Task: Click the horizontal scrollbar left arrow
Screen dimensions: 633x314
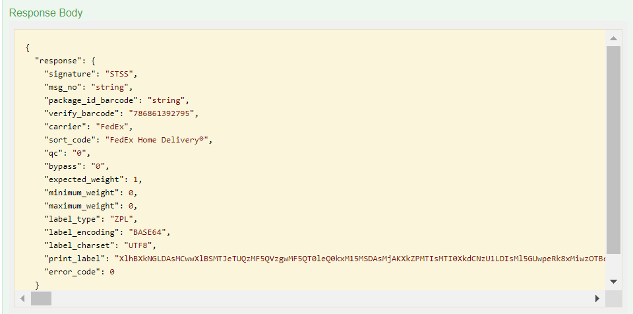Action: tap(23, 299)
